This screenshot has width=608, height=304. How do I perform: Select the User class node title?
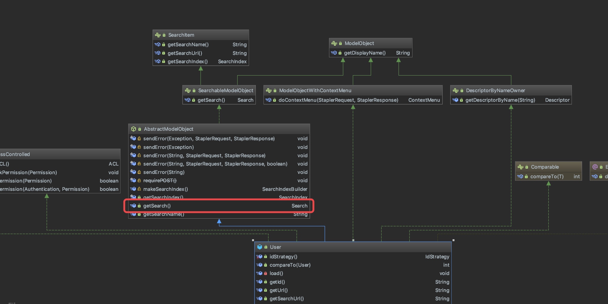[276, 247]
